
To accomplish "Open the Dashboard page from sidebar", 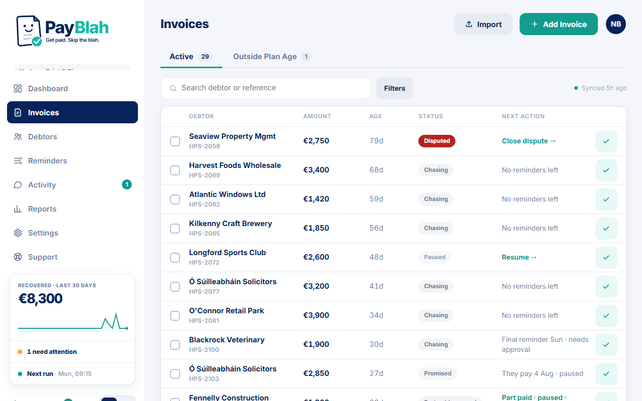I will coord(72,89).
